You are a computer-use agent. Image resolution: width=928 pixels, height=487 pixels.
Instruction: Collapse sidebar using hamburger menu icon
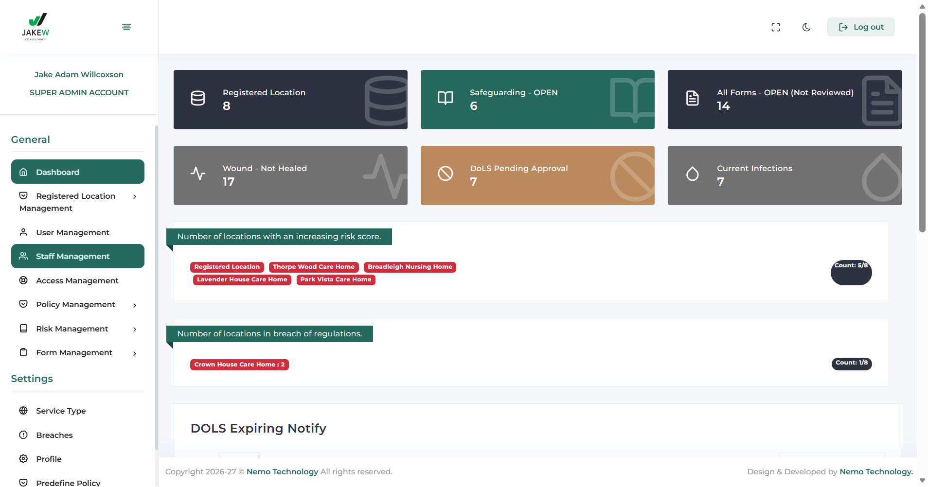[x=126, y=27]
